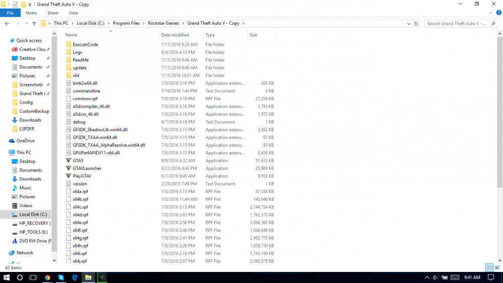This screenshot has height=283, width=503.
Task: Open the Properties quick access toolbar icon
Action: (x=15, y=5)
